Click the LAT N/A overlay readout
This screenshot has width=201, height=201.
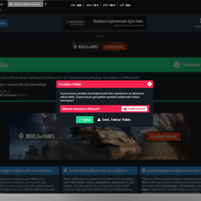click(125, 5)
